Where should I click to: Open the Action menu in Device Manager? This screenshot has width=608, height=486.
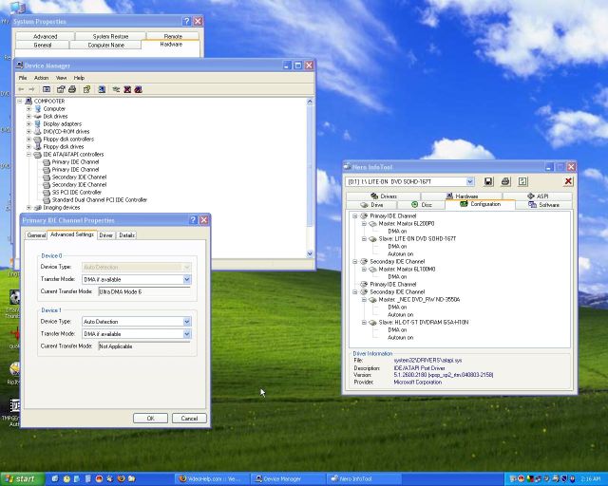(41, 78)
